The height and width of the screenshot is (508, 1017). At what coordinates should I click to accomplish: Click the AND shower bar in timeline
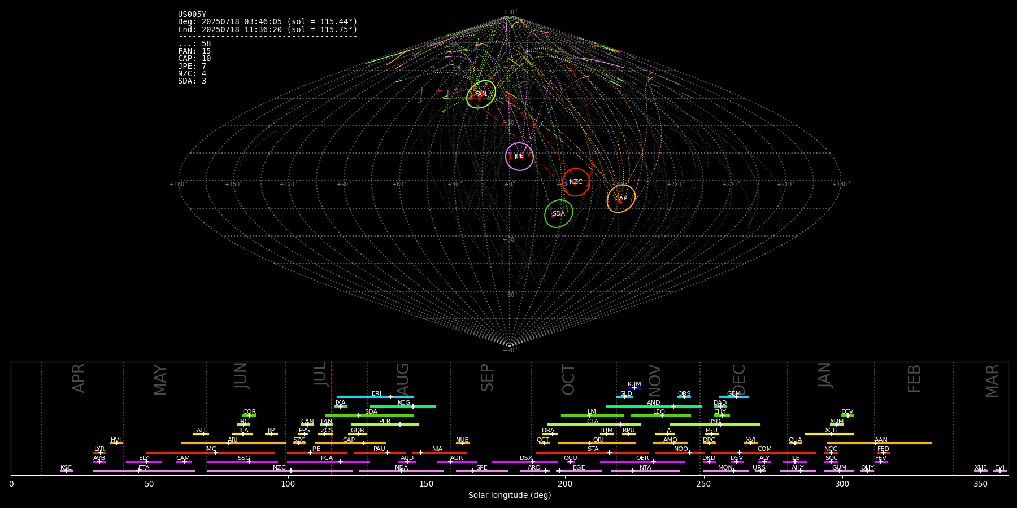654,406
